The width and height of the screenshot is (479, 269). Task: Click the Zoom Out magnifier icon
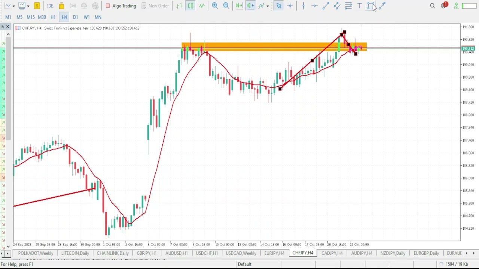pyautogui.click(x=226, y=6)
